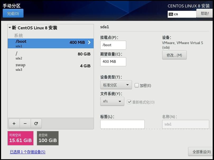Viewport: 214px width, 160px height.
Task: Click the cn keyboard layout indicator
Action: (182, 14)
